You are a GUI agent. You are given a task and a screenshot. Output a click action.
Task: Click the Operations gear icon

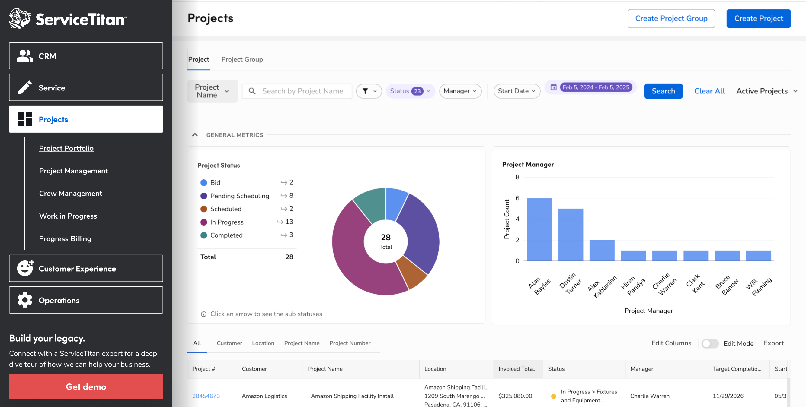click(25, 300)
